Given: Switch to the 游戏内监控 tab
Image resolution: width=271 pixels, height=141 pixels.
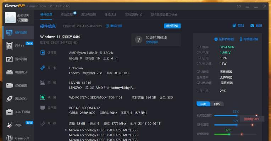Looking at the screenshot, I should pyautogui.click(x=89, y=14).
